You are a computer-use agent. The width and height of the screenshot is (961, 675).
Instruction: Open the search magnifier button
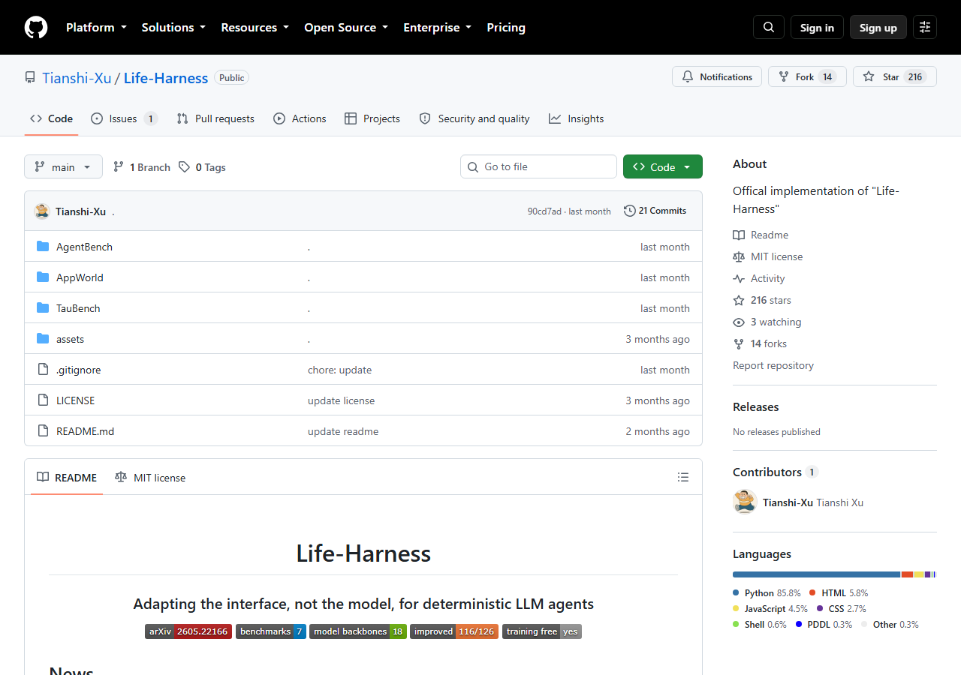point(769,27)
